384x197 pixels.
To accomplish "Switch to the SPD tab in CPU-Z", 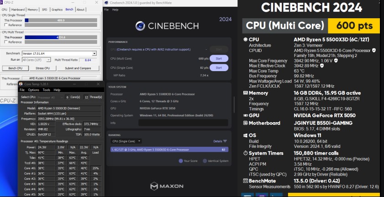I will [45, 10].
